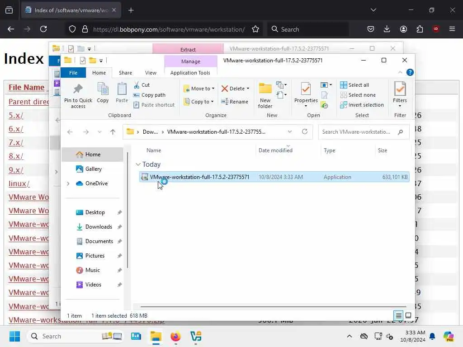Screen dimensions: 463x347
Task: Click the Open dropdown icon in Open group
Action: click(x=326, y=85)
